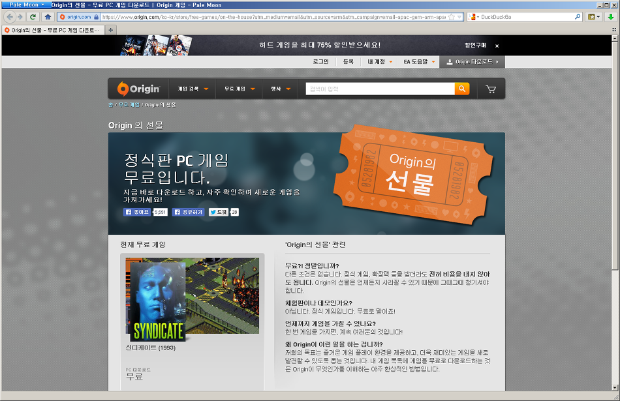The image size is (620, 401).
Task: Click the Twitter 트윗 button
Action: click(x=219, y=212)
